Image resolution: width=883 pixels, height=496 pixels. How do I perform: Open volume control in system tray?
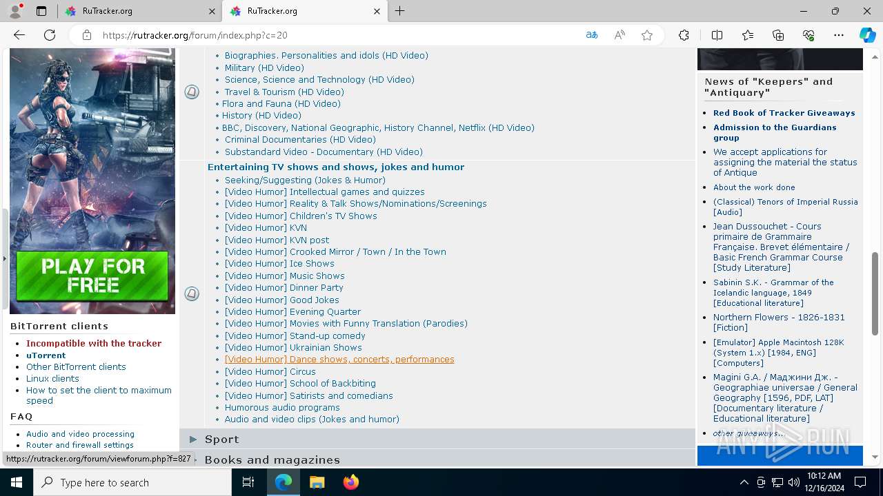(794, 482)
